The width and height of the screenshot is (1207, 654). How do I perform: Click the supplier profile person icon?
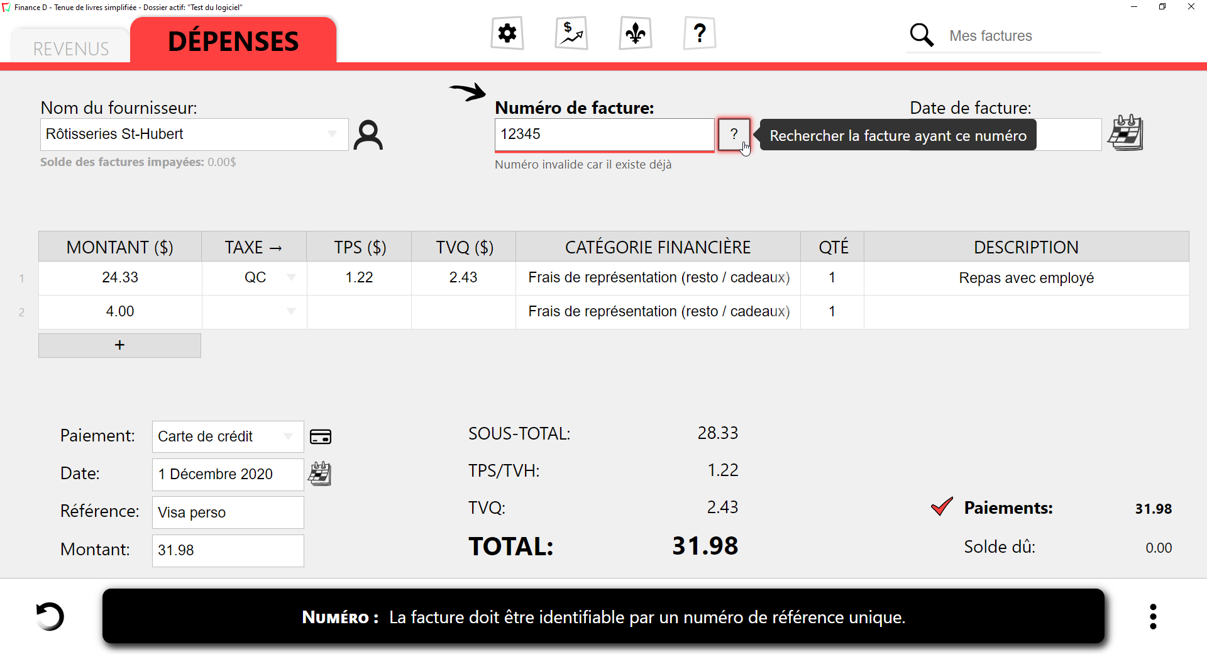368,135
